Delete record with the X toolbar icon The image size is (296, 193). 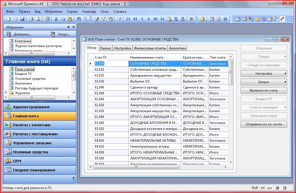point(192,19)
